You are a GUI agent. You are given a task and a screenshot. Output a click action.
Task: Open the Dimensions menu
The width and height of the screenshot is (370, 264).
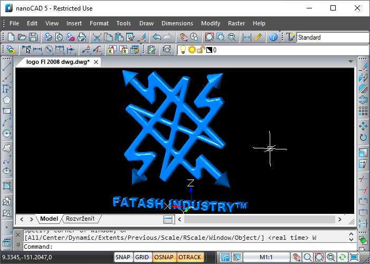[177, 23]
